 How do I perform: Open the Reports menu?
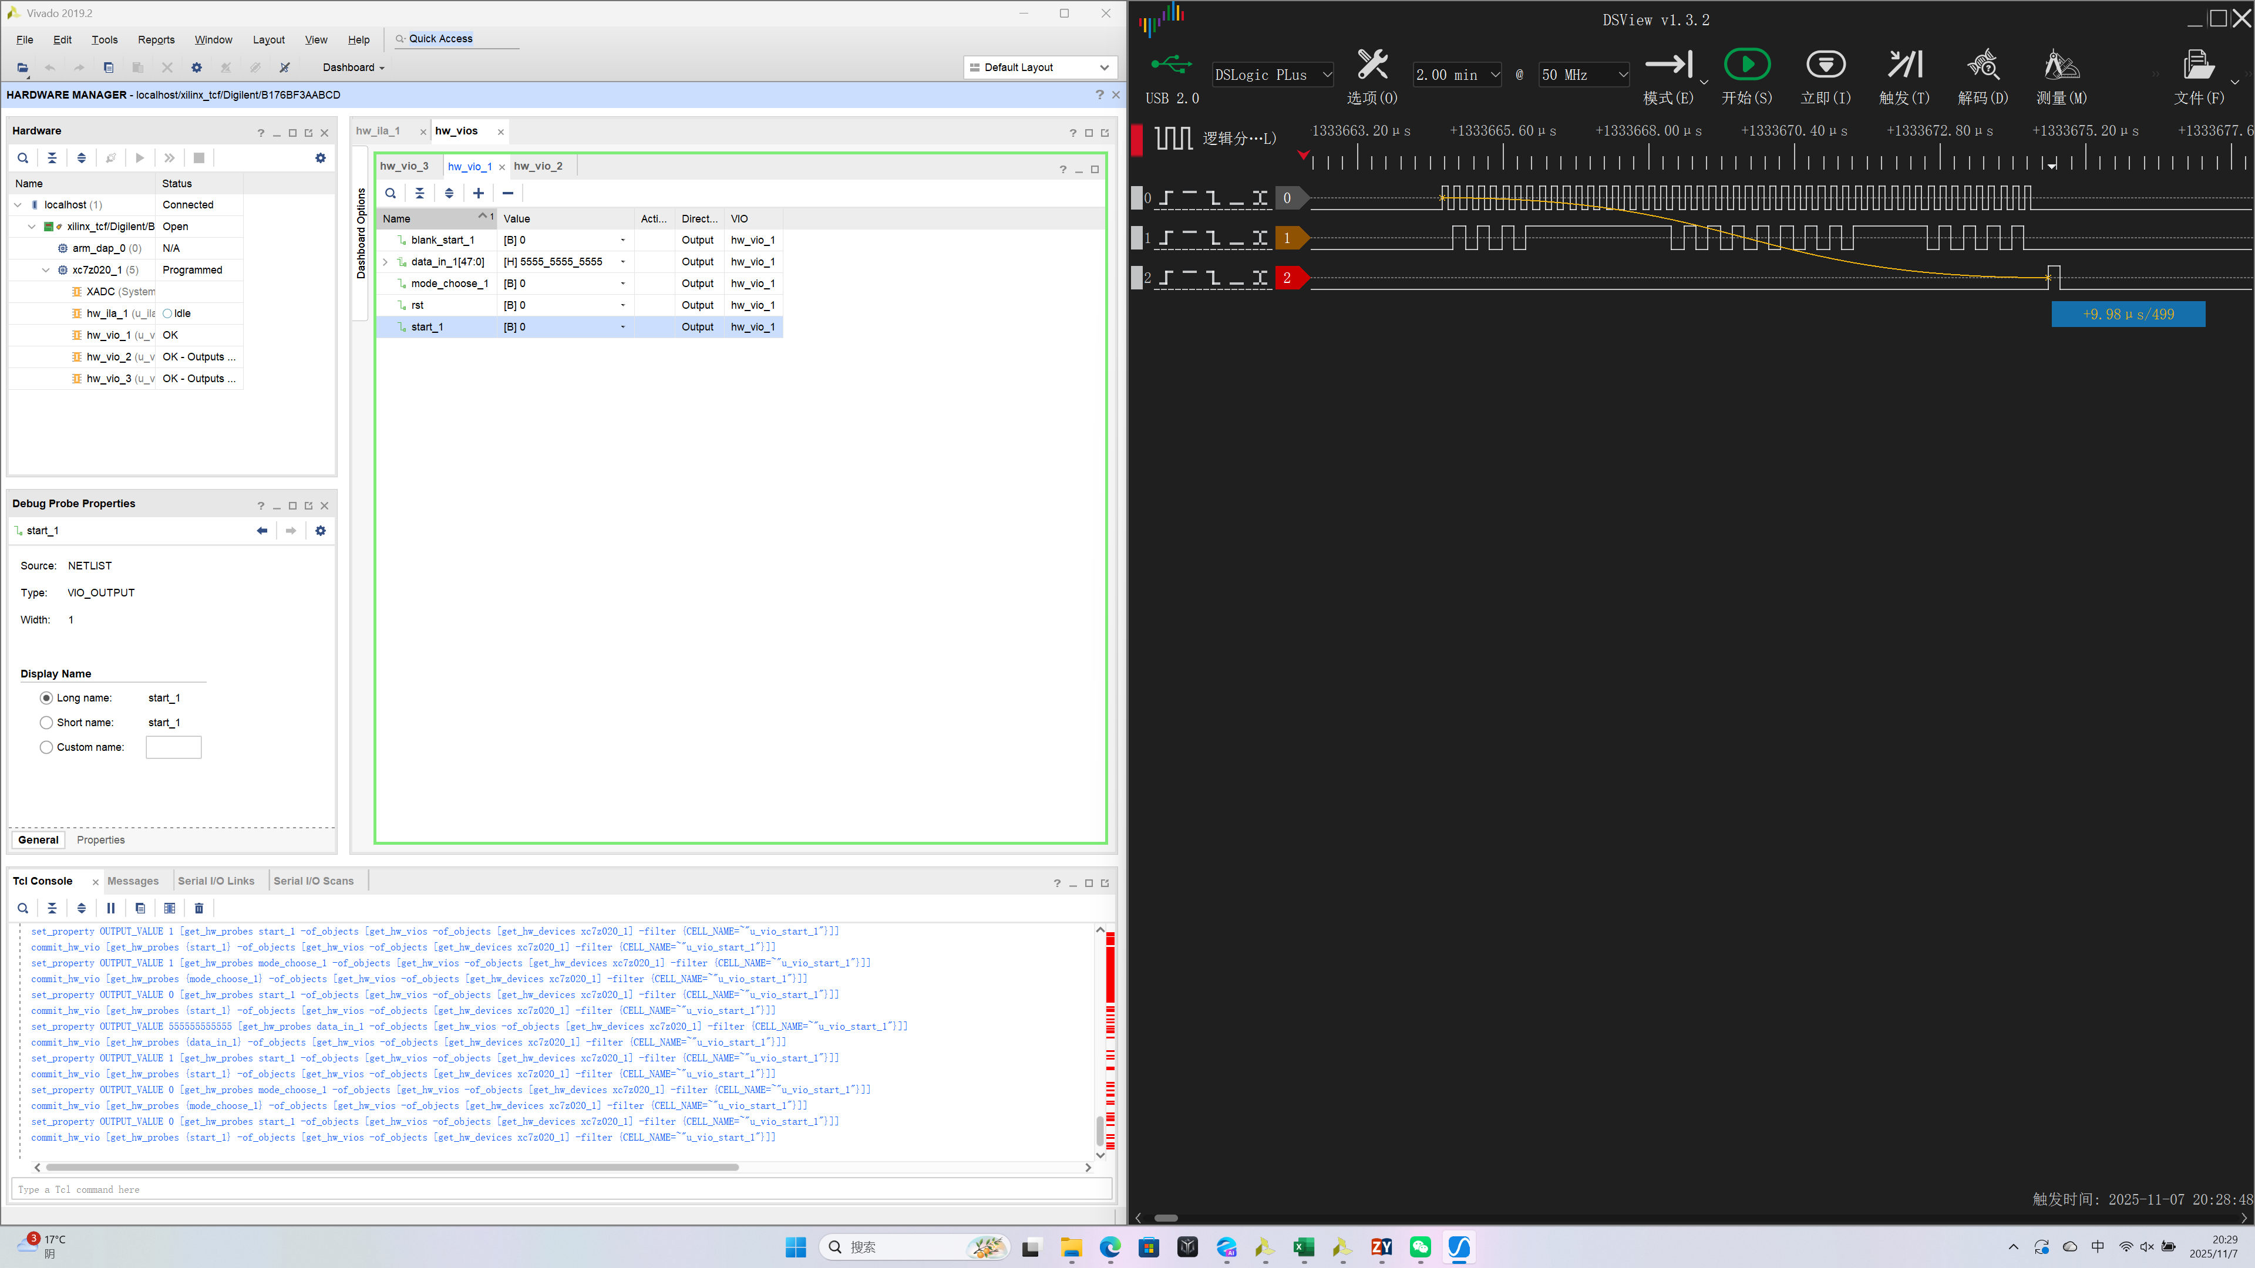(x=156, y=39)
